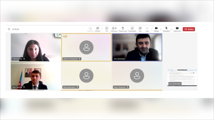Expand the microphone options chevron
Viewport: 214px width, 120px height.
[x=171, y=29]
